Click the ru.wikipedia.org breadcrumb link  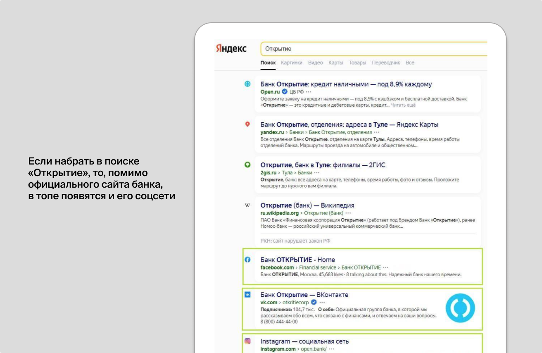click(280, 213)
